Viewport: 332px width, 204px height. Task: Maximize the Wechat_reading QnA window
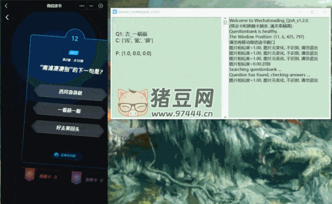point(312,12)
